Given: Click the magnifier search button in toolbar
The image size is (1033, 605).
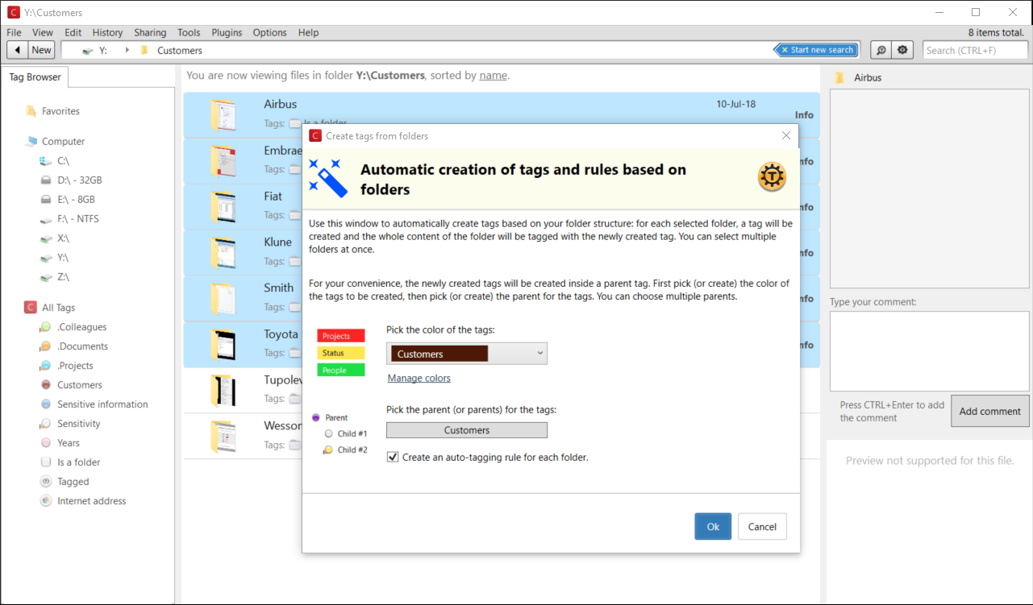Looking at the screenshot, I should (881, 50).
